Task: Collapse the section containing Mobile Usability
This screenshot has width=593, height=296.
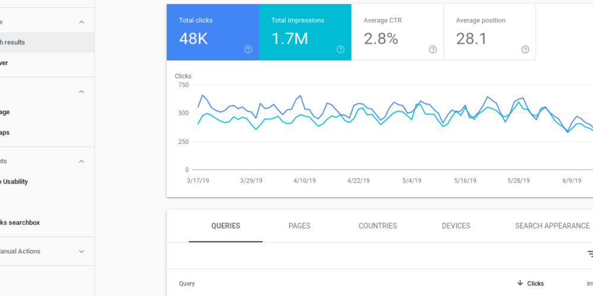Action: [x=82, y=161]
